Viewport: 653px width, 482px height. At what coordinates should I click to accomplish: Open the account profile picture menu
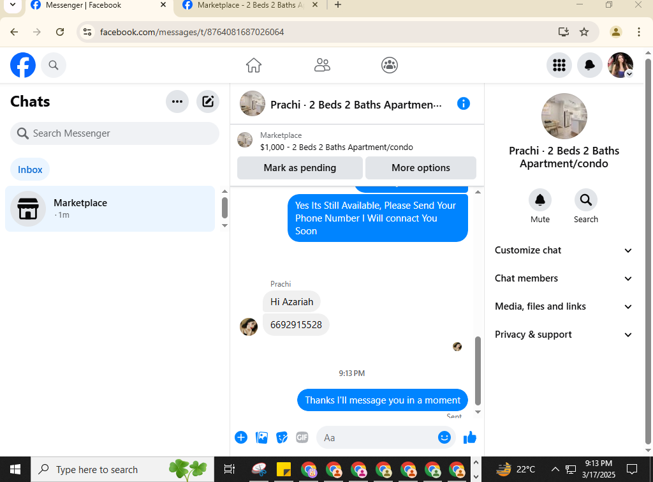tap(620, 65)
